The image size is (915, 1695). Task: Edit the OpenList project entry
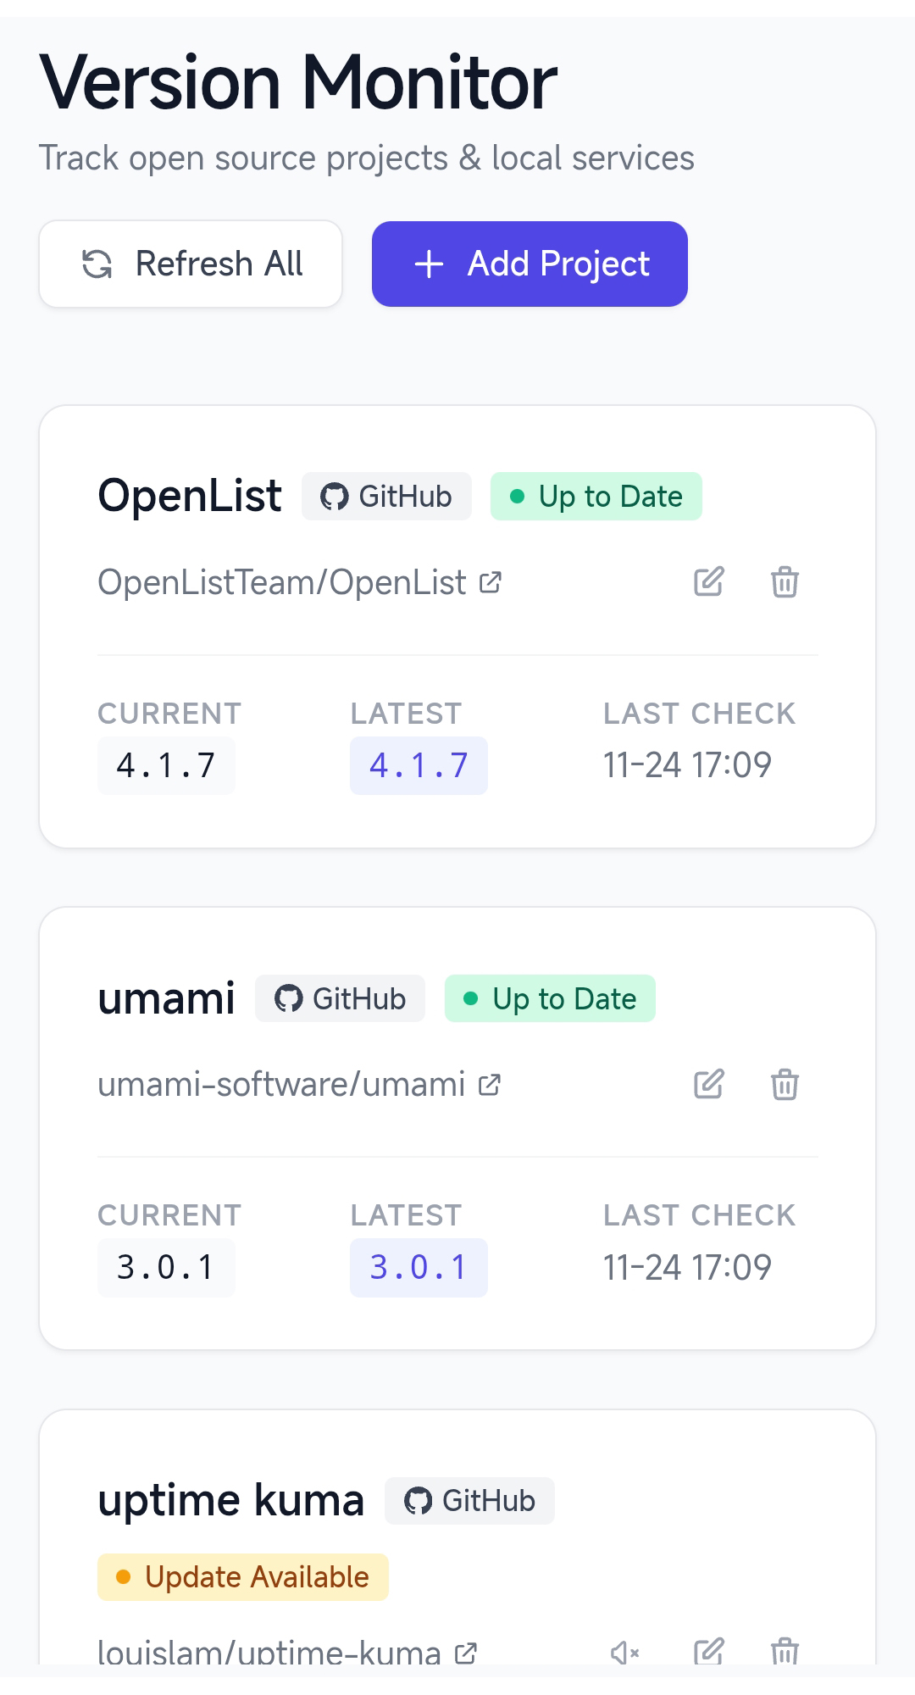(x=708, y=581)
